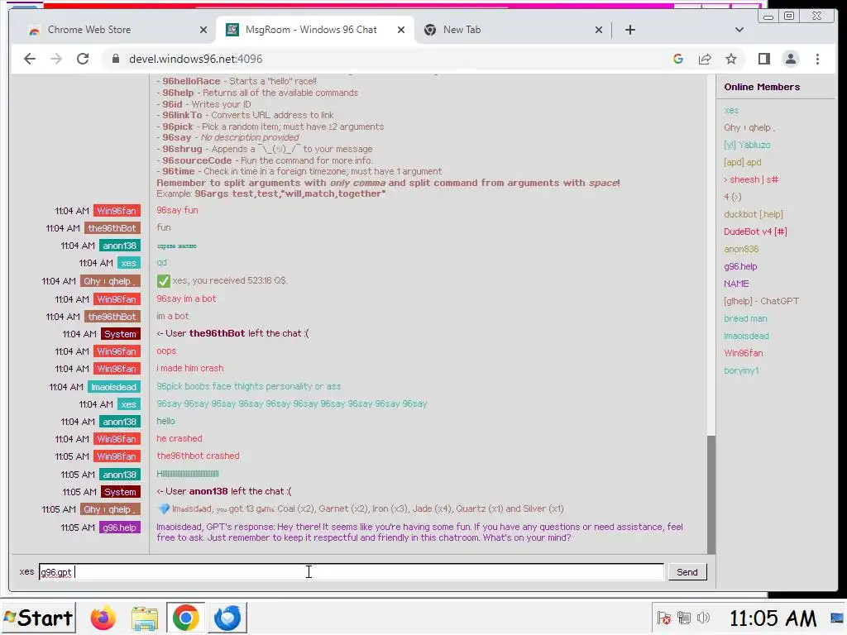Open the file explorer taskbar icon
Image resolution: width=847 pixels, height=635 pixels.
tap(144, 618)
